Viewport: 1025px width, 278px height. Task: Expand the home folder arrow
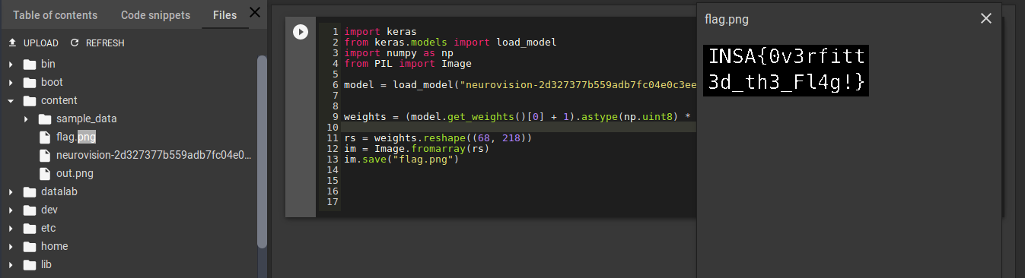point(11,247)
